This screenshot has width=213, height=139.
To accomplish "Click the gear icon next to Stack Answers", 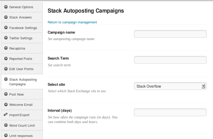I will tap(6, 17).
